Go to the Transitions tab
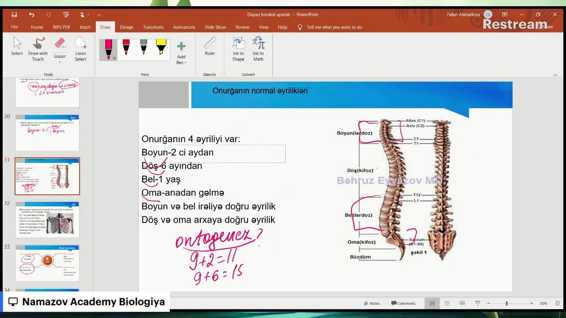 point(153,27)
